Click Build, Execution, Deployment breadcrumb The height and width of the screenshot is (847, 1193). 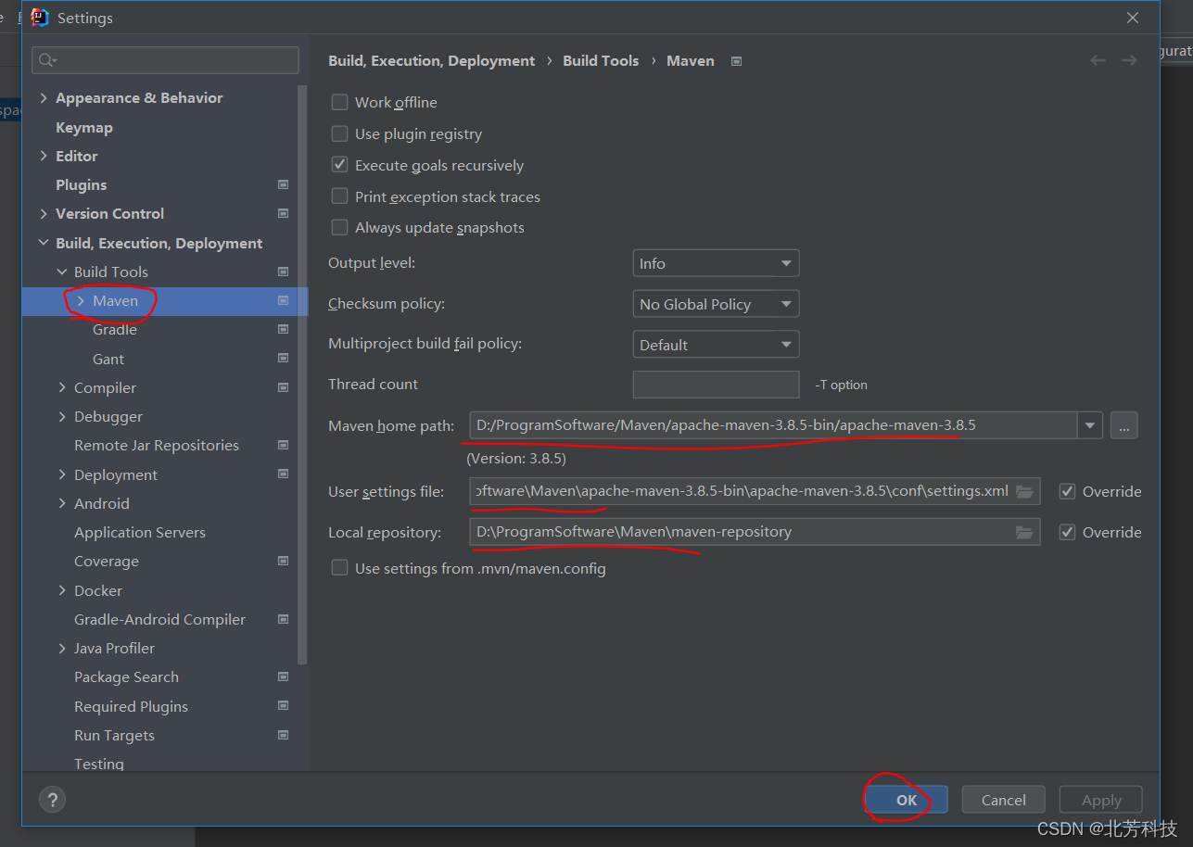432,60
